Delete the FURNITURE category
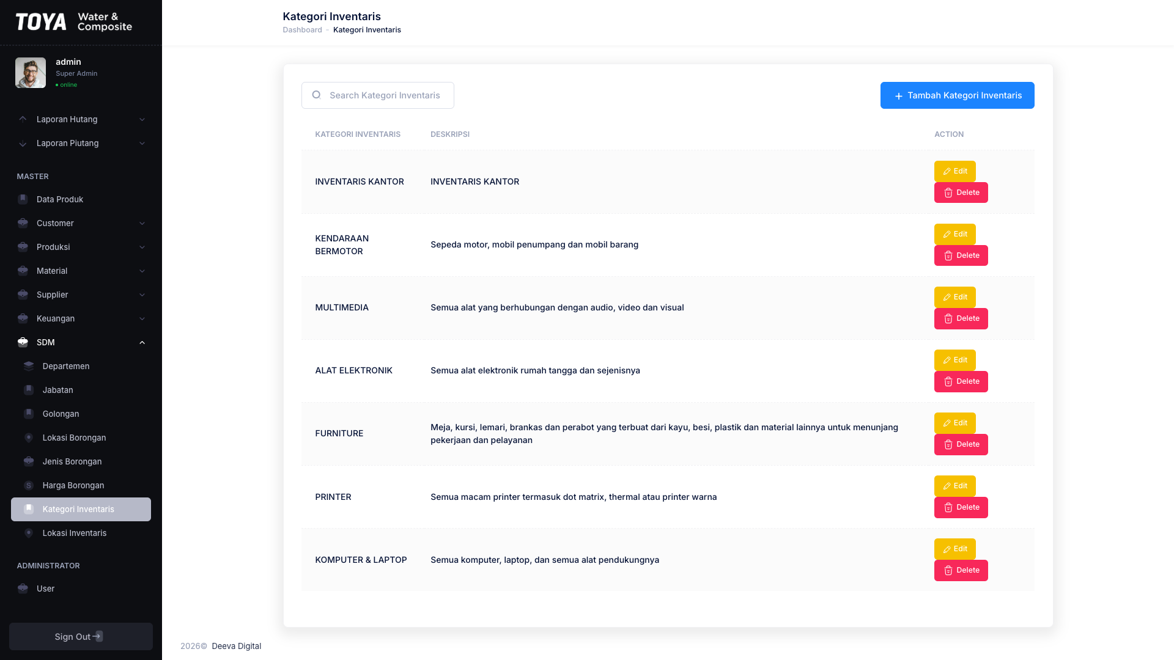Image resolution: width=1174 pixels, height=660 pixels. click(961, 444)
